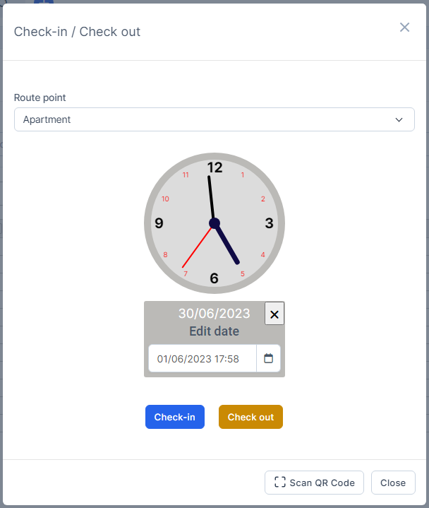Click the X button beside the date
The width and height of the screenshot is (429, 508).
coord(274,314)
